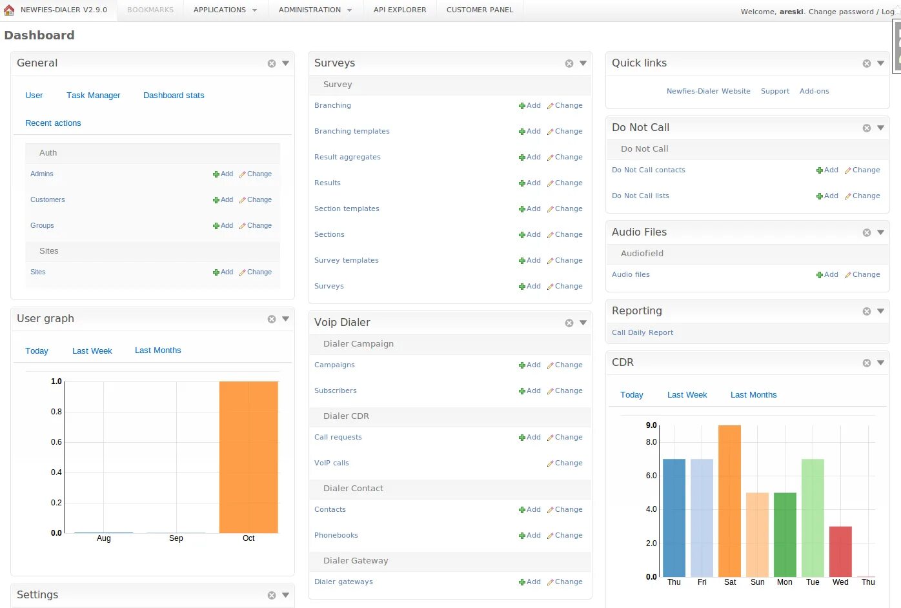Collapse the Surveys panel arrow

[x=583, y=63]
